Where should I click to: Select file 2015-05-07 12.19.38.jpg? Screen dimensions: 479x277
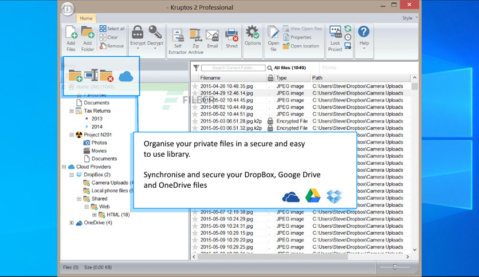pos(226,212)
